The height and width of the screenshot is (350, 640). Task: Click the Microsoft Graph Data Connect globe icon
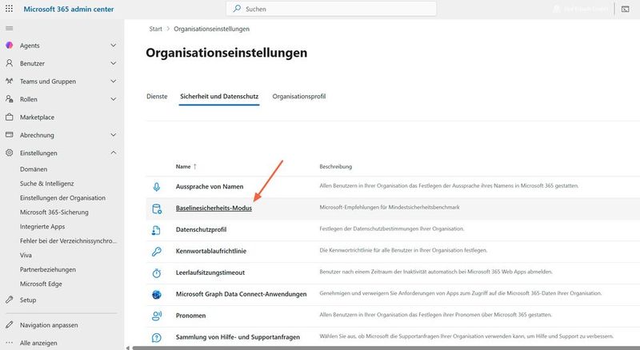tap(156, 295)
